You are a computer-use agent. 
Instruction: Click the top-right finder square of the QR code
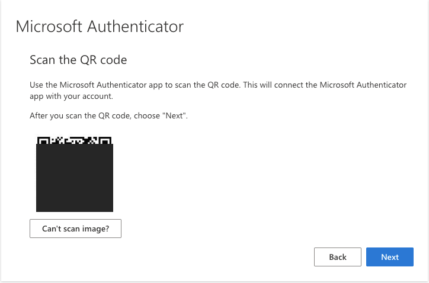coord(105,140)
